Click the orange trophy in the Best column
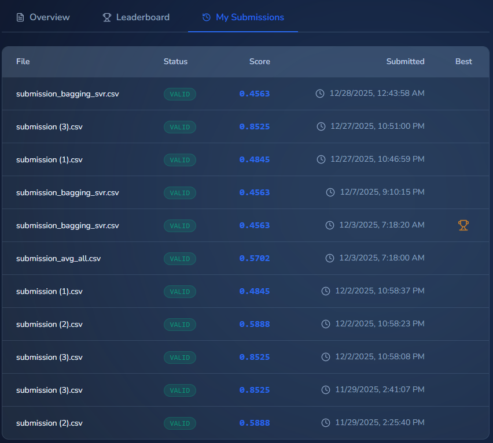 pyautogui.click(x=463, y=225)
